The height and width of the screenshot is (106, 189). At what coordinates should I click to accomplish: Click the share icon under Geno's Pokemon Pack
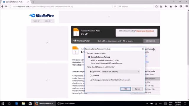click(83, 34)
